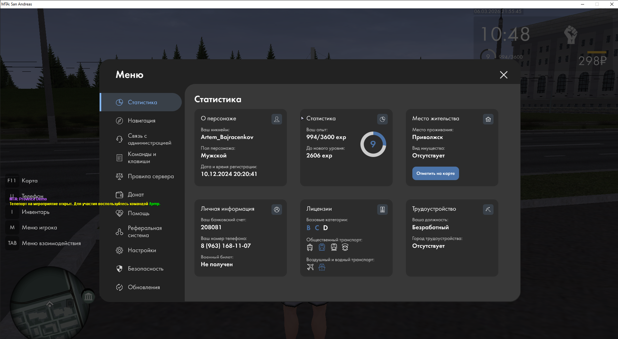Click the F11 Карта shortcut hint
This screenshot has width=618, height=339.
(x=22, y=181)
